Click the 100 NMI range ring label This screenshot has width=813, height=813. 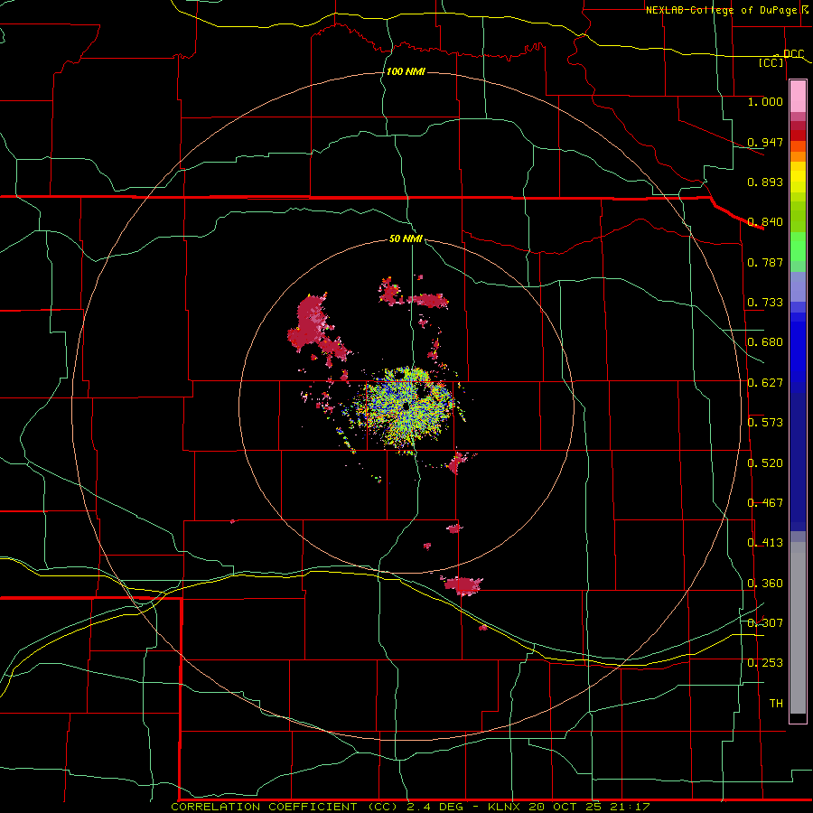pyautogui.click(x=406, y=71)
